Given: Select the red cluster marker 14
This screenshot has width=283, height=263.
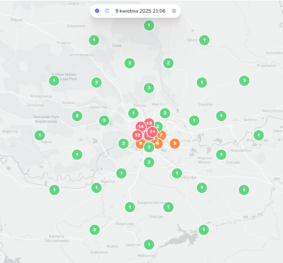Looking at the screenshot, I should (x=140, y=126).
